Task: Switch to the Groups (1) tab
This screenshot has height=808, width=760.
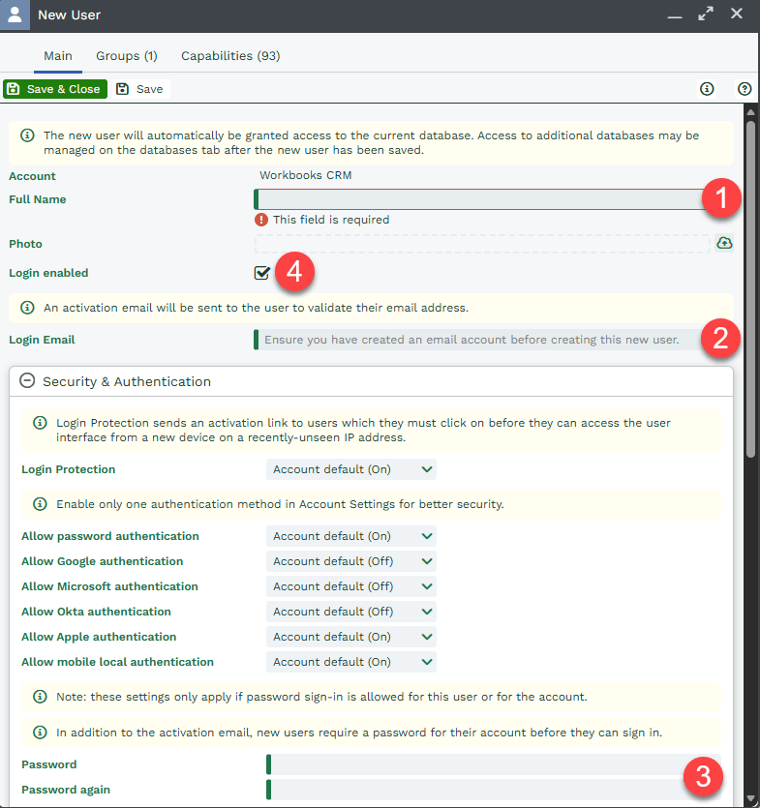Action: pyautogui.click(x=127, y=56)
